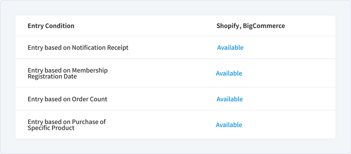Click the words Order Count

90,99
